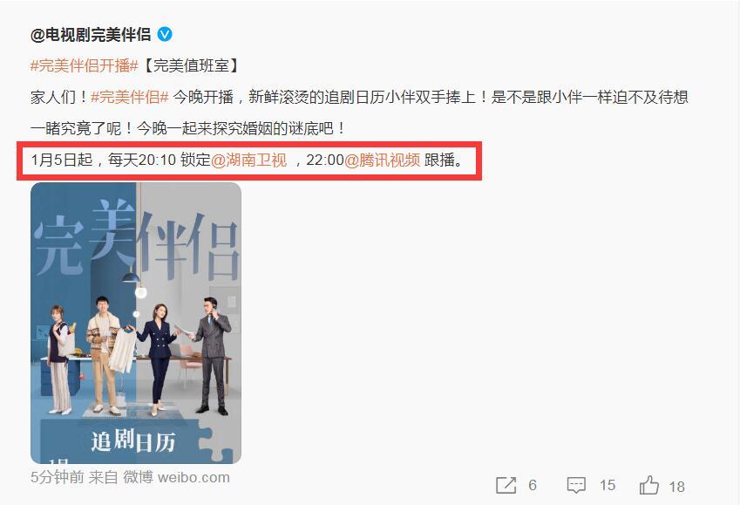Click the 来自 source label
This screenshot has height=505, width=740.
click(x=103, y=477)
